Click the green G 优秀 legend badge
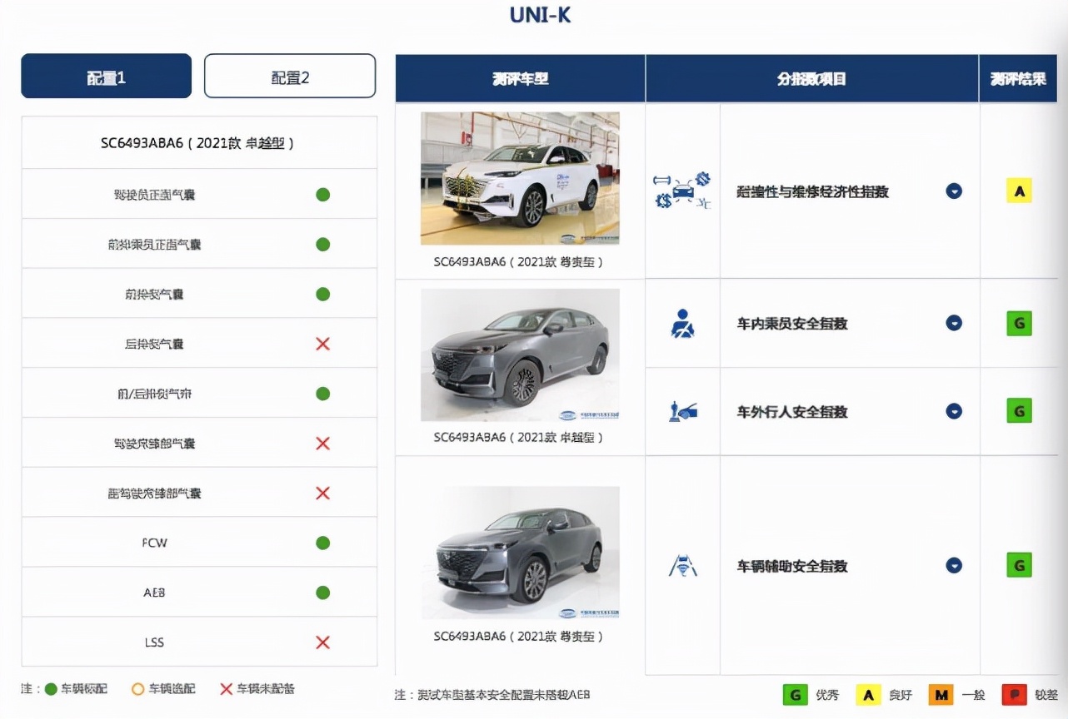 [796, 695]
